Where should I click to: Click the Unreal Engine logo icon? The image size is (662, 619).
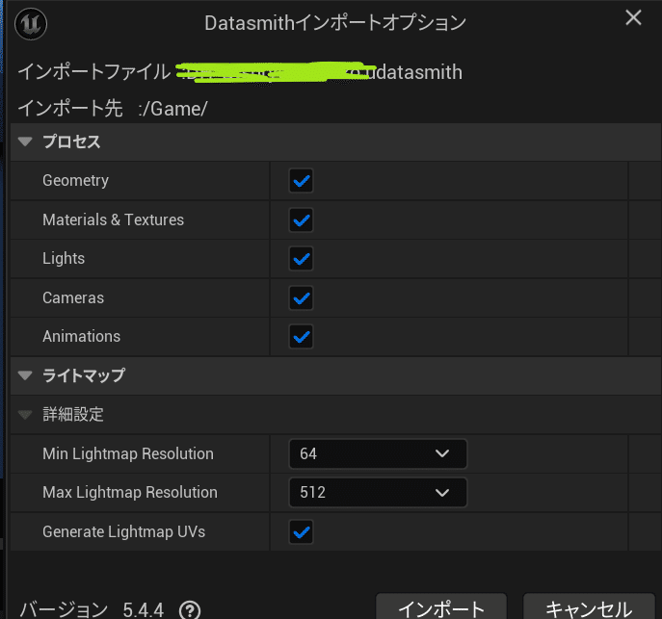(x=31, y=24)
